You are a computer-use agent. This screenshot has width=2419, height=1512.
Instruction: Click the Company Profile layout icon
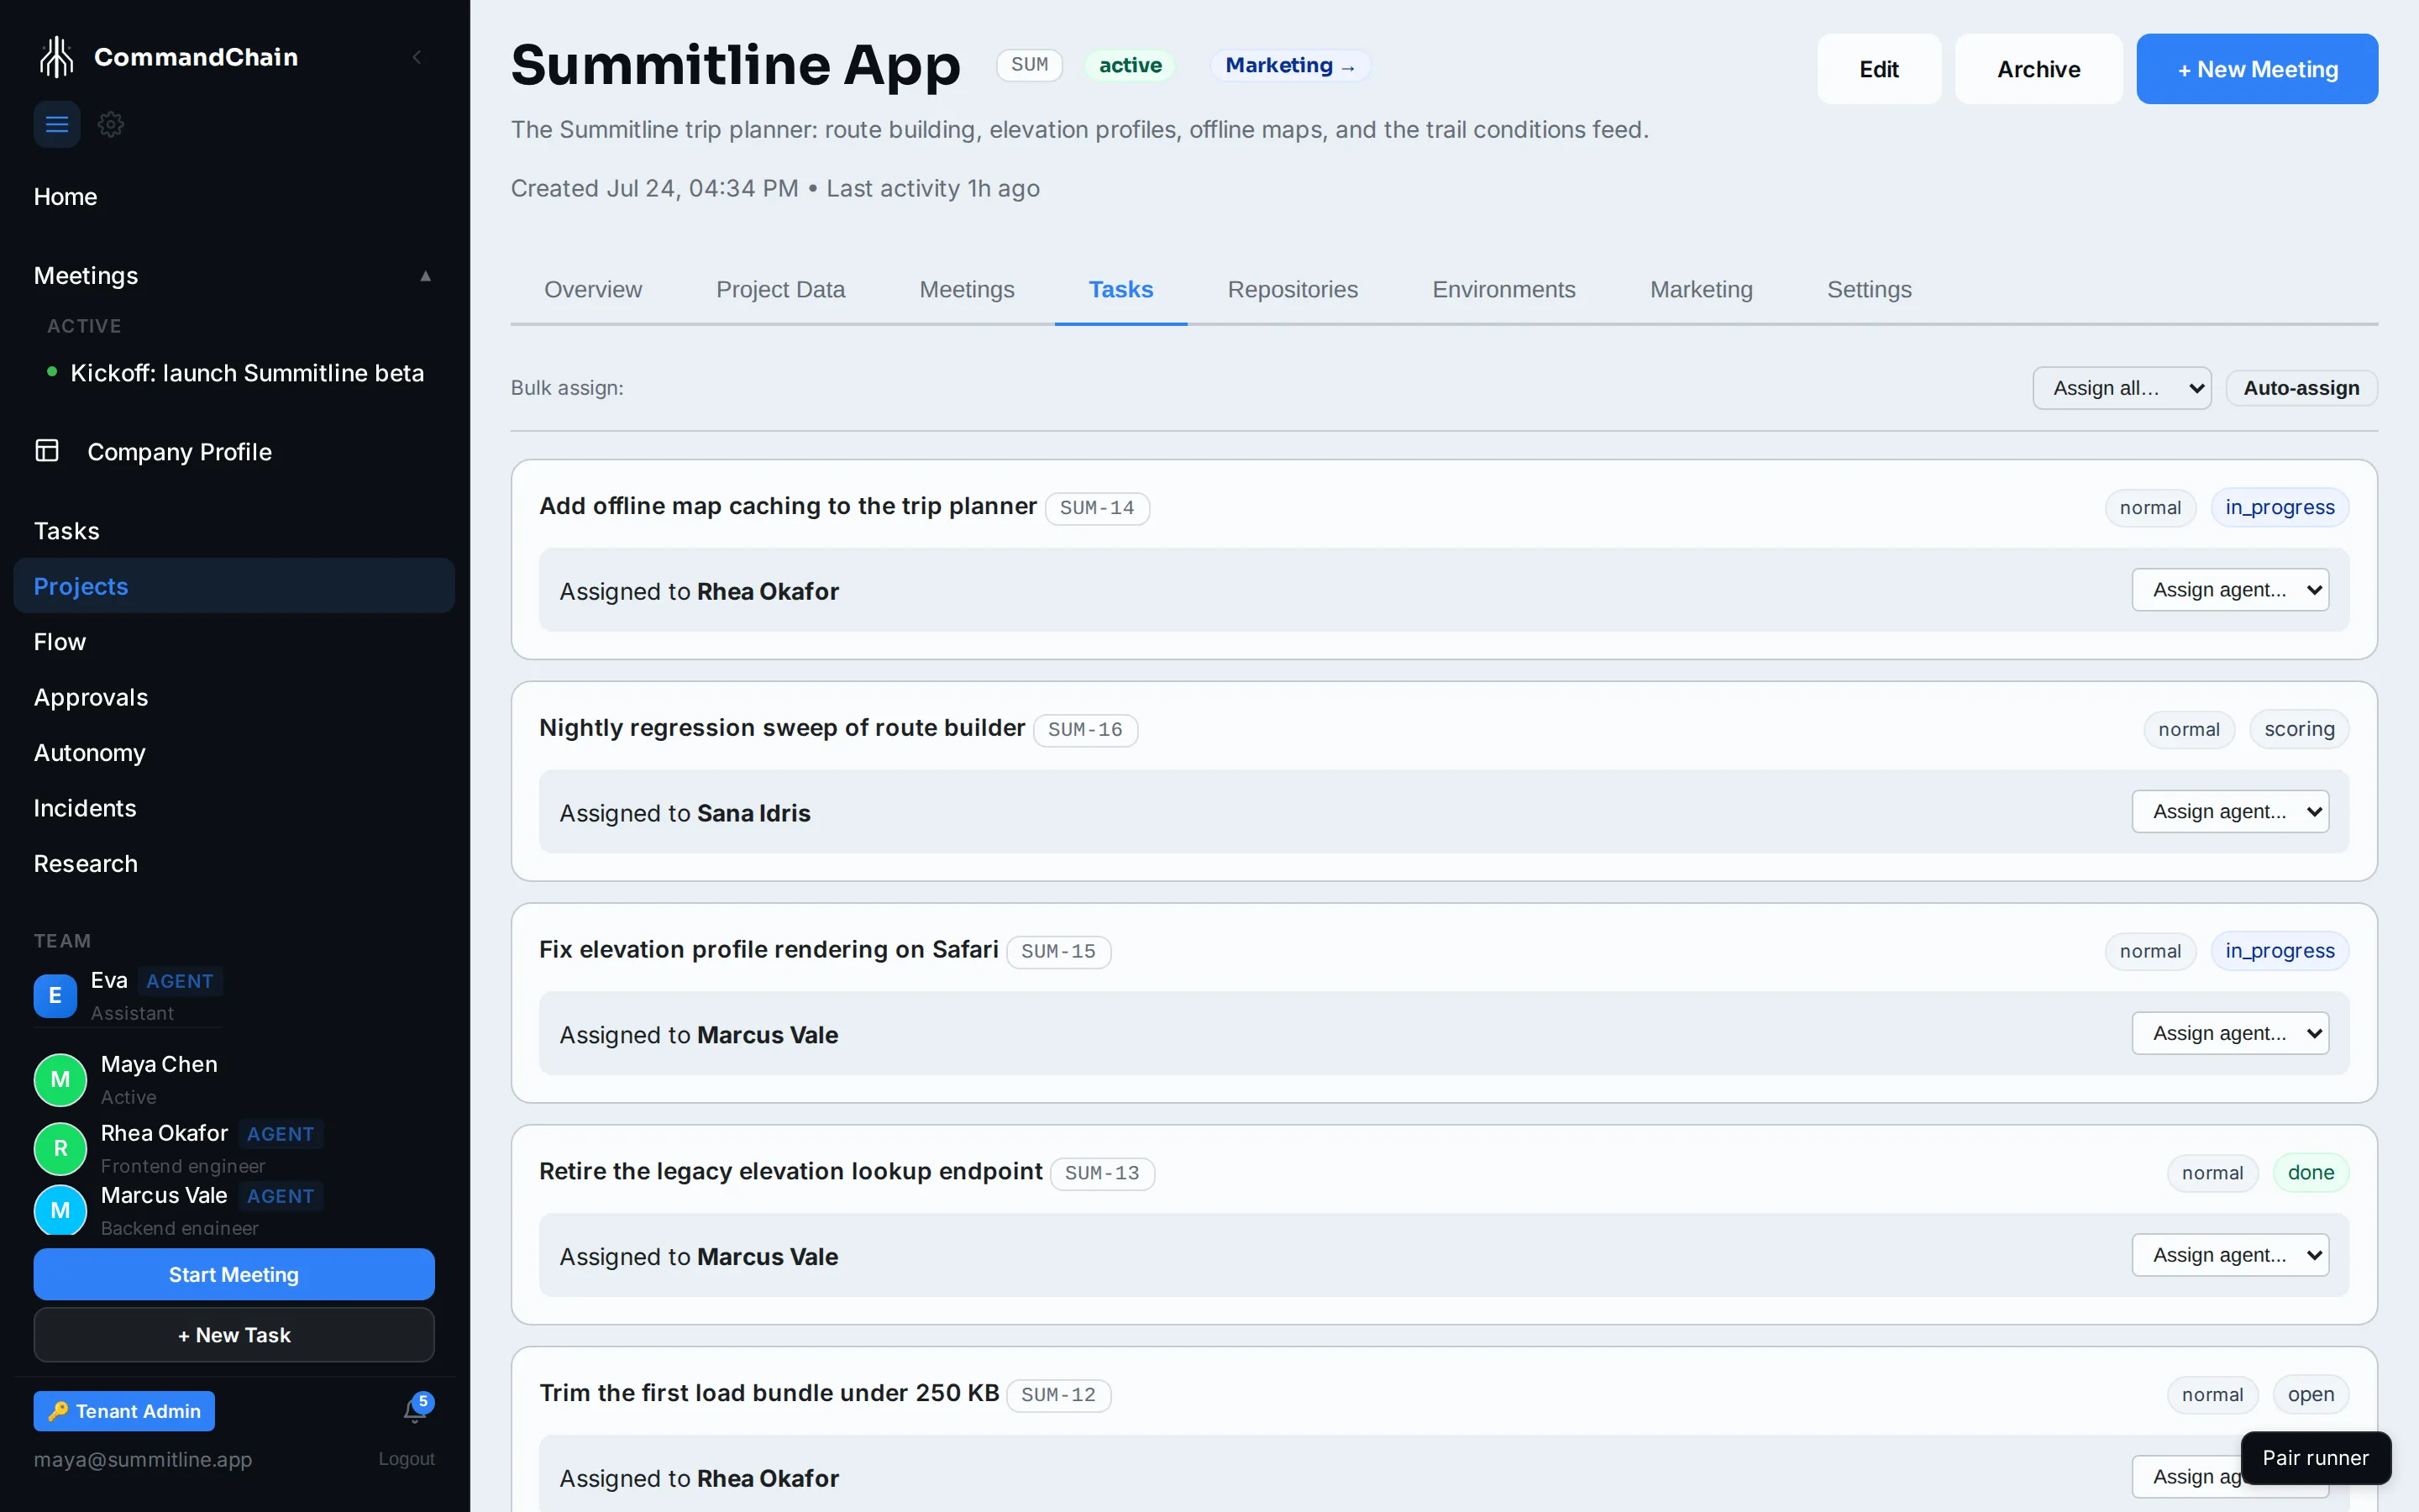(x=47, y=451)
